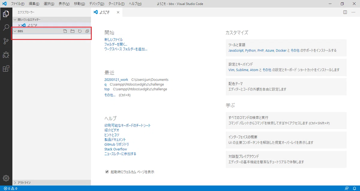Click the split editor icon
Image resolution: width=360 pixels, height=191 pixels.
click(345, 12)
